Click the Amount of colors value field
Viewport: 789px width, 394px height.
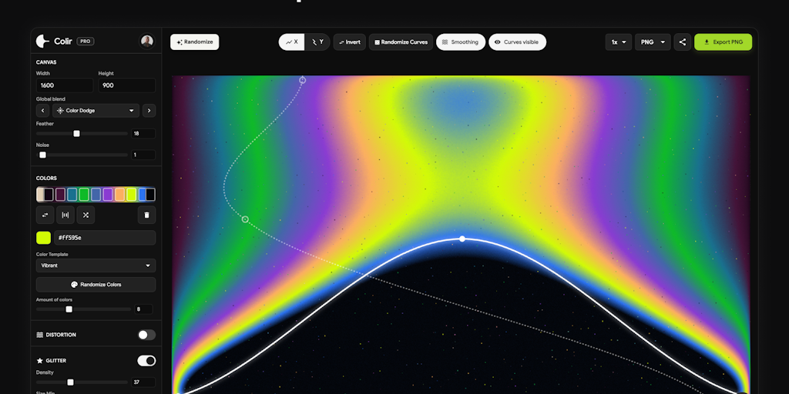click(x=143, y=309)
